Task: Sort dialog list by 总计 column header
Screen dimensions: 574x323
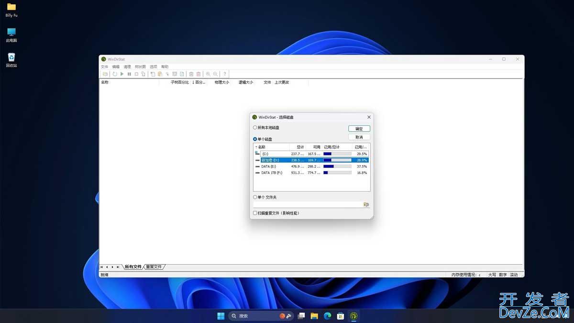Action: pyautogui.click(x=298, y=147)
